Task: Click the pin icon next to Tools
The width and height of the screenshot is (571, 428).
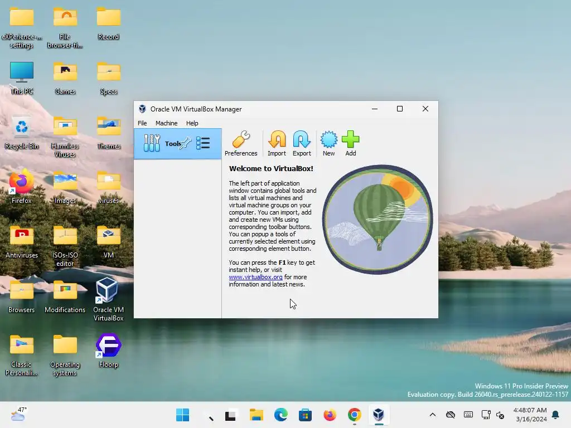Action: pos(185,143)
